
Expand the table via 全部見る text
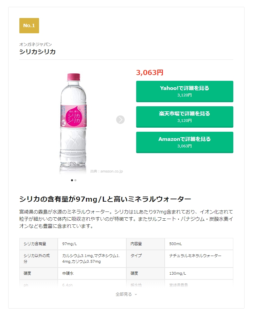124,294
